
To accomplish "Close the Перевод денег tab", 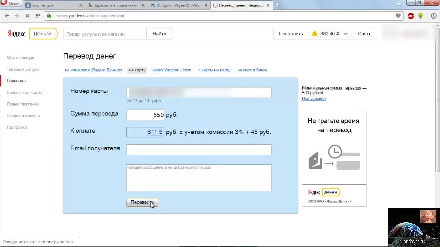I will point(268,5).
